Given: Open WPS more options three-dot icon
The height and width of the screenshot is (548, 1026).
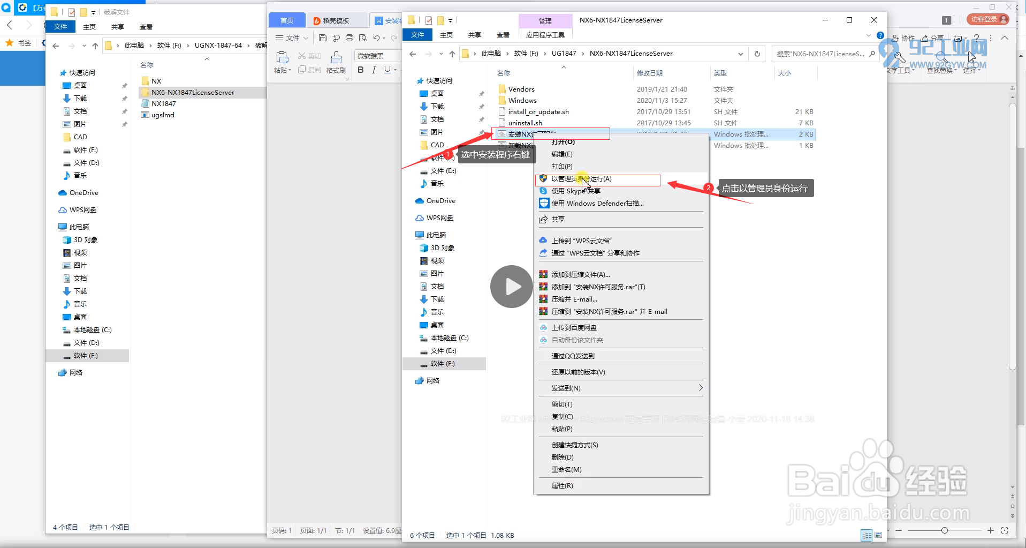Looking at the screenshot, I should (991, 38).
